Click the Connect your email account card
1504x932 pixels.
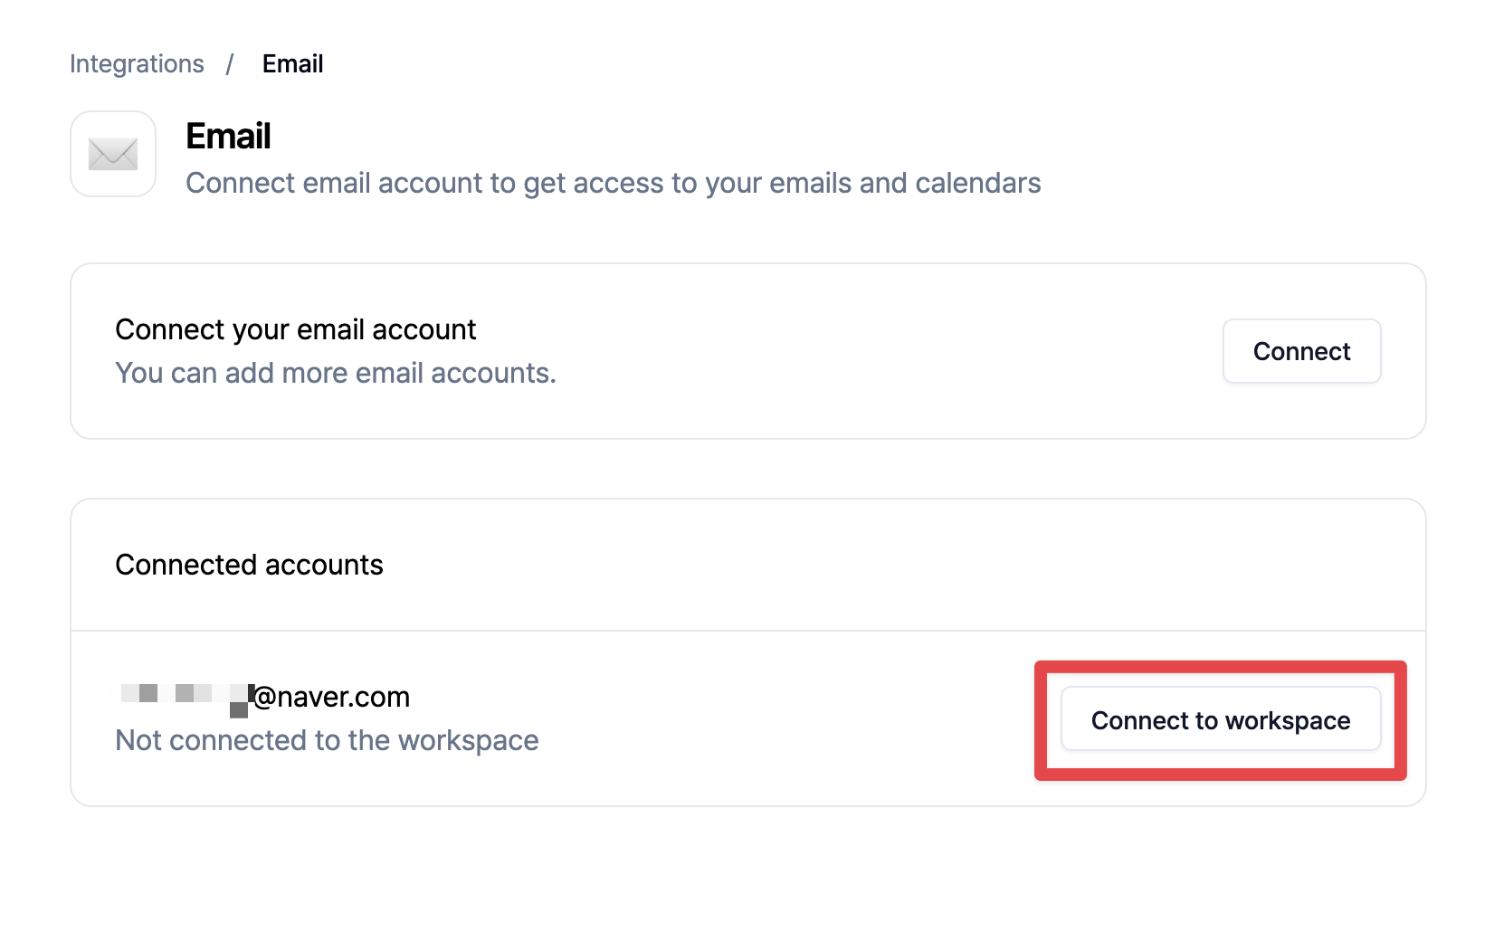pyautogui.click(x=748, y=351)
